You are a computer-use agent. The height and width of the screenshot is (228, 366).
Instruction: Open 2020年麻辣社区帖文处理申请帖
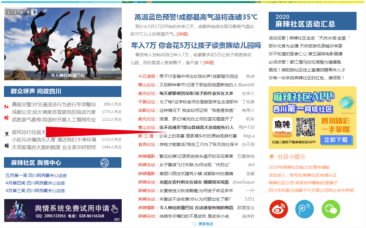point(299,167)
